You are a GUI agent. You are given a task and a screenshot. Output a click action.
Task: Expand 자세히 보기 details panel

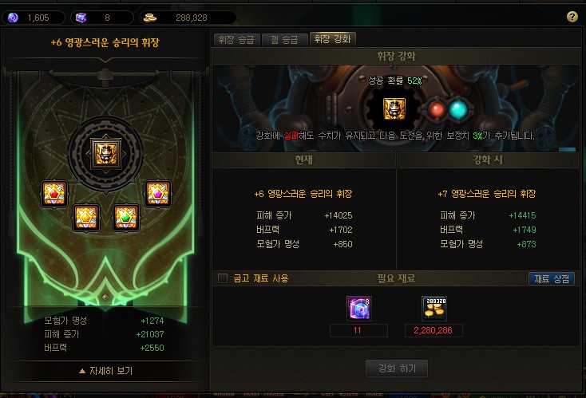coord(106,371)
